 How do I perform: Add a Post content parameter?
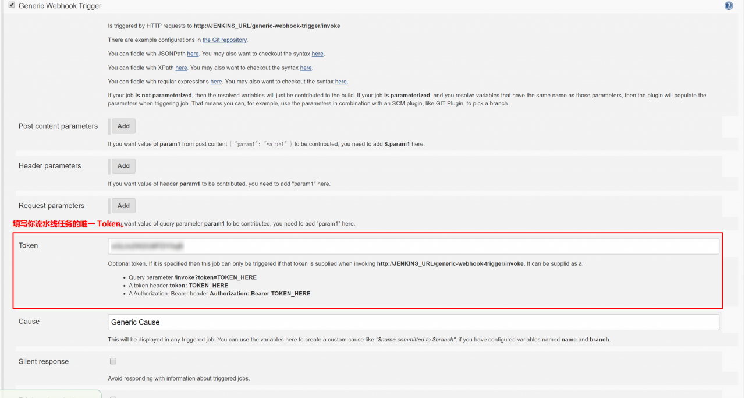coord(123,126)
